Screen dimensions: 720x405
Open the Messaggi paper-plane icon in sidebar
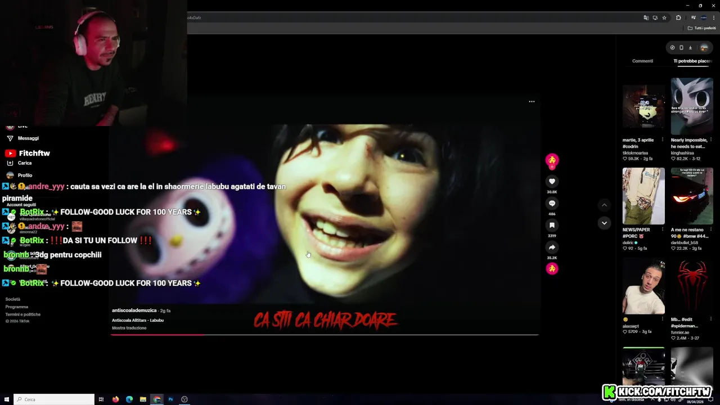tap(10, 138)
